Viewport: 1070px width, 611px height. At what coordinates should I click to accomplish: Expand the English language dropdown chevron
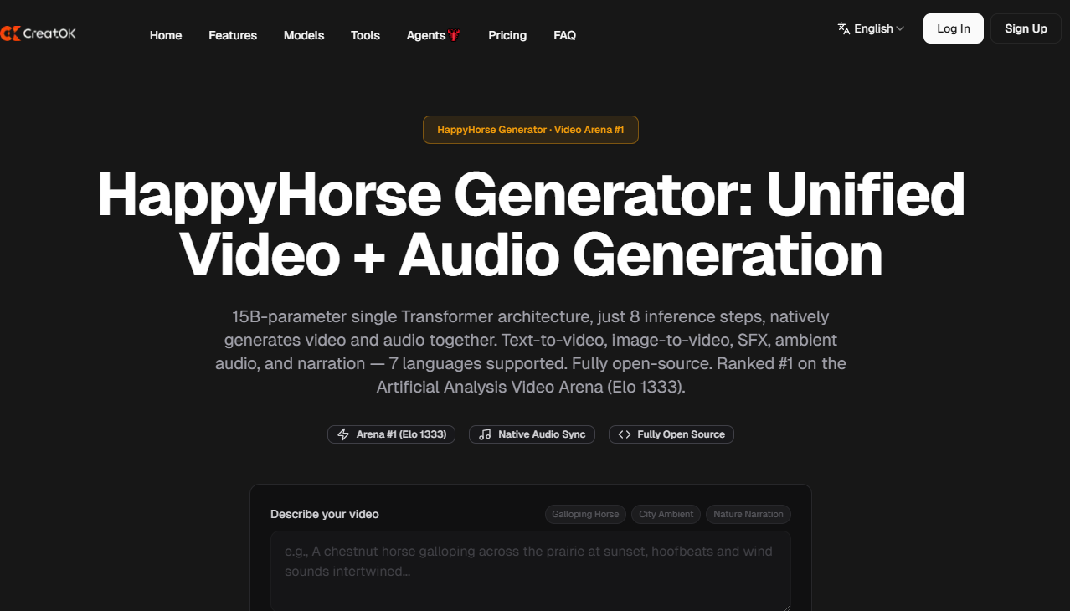[900, 28]
